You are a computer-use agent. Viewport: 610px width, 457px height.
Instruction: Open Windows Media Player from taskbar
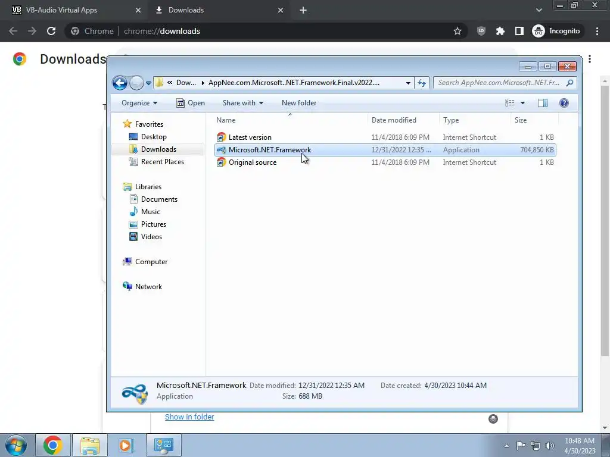click(126, 445)
